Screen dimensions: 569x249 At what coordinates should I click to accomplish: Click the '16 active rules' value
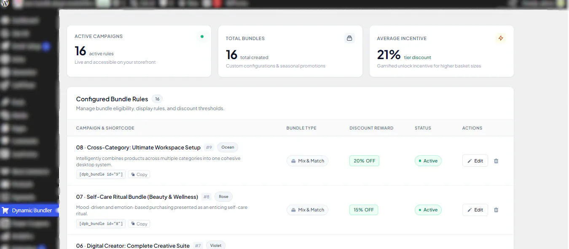click(94, 51)
